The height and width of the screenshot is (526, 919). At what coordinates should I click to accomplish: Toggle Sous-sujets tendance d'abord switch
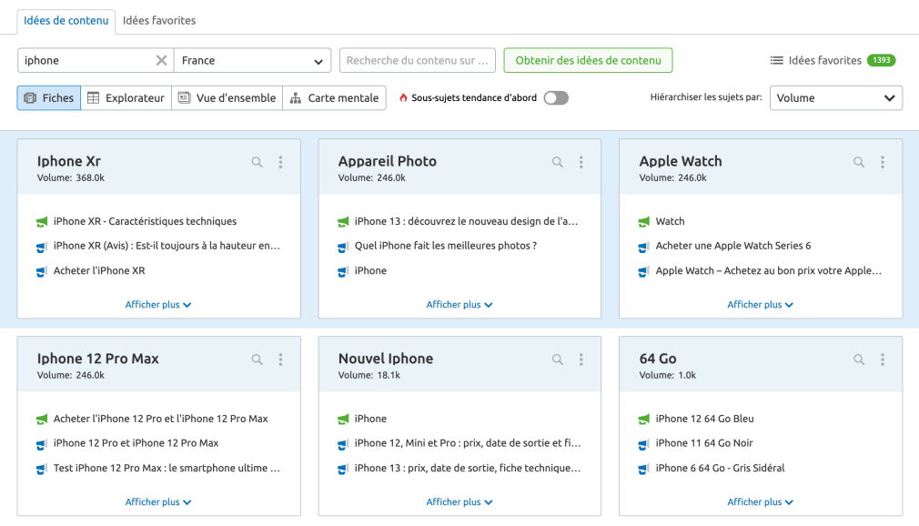pos(555,98)
